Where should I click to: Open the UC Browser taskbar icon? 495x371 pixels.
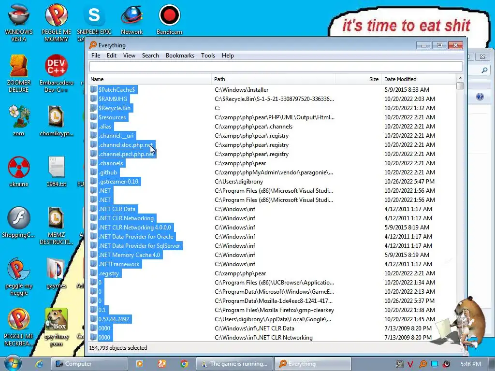tap(162, 364)
